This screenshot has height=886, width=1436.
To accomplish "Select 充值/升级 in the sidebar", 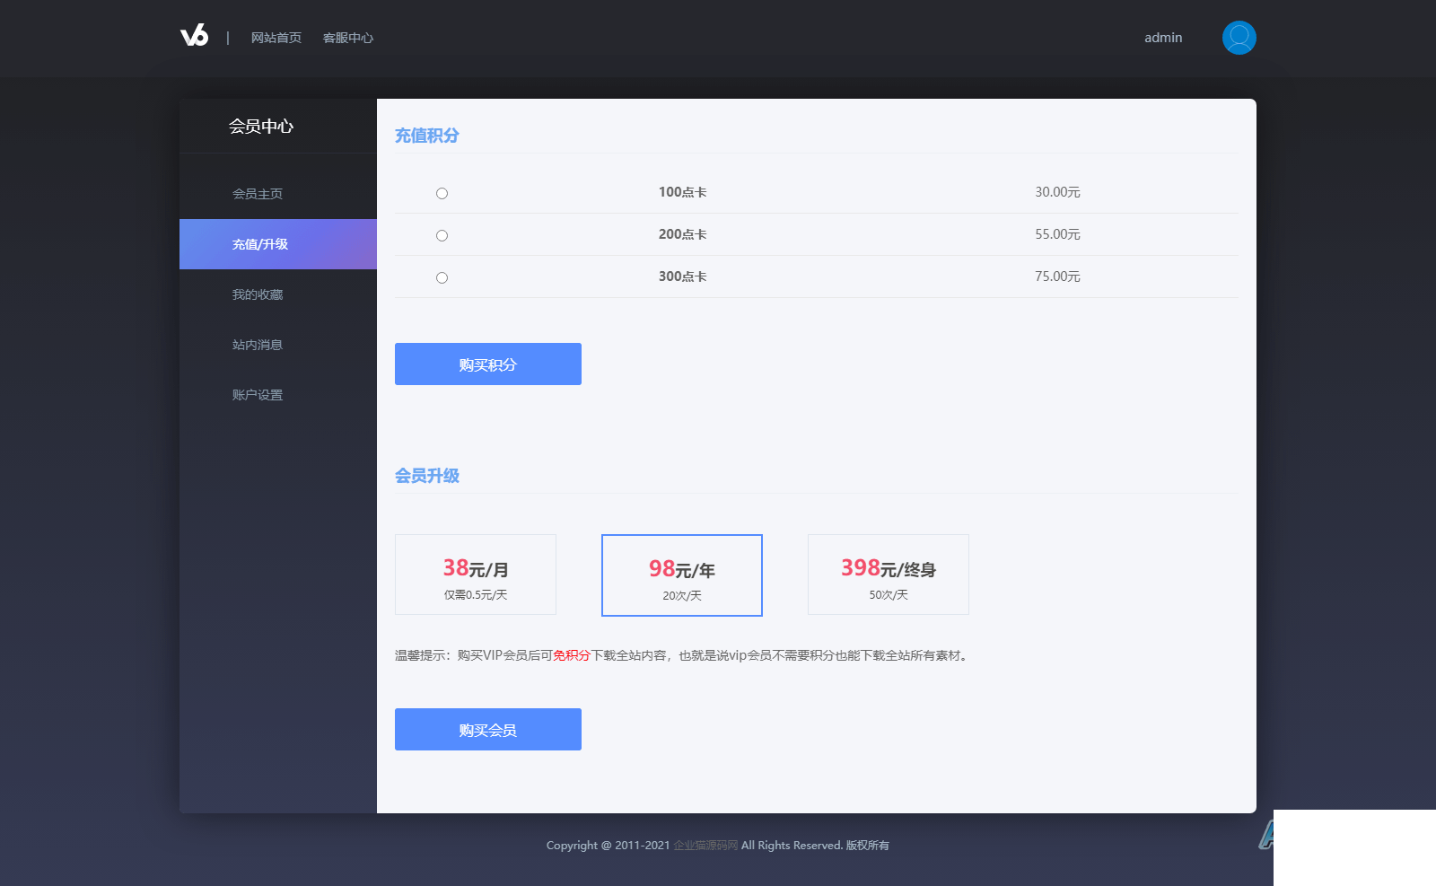I will click(260, 244).
